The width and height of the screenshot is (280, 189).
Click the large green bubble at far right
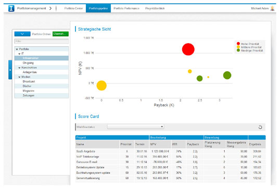point(227,75)
